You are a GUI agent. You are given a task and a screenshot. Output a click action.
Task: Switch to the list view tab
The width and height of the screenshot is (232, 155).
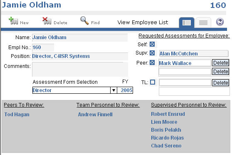(203, 22)
